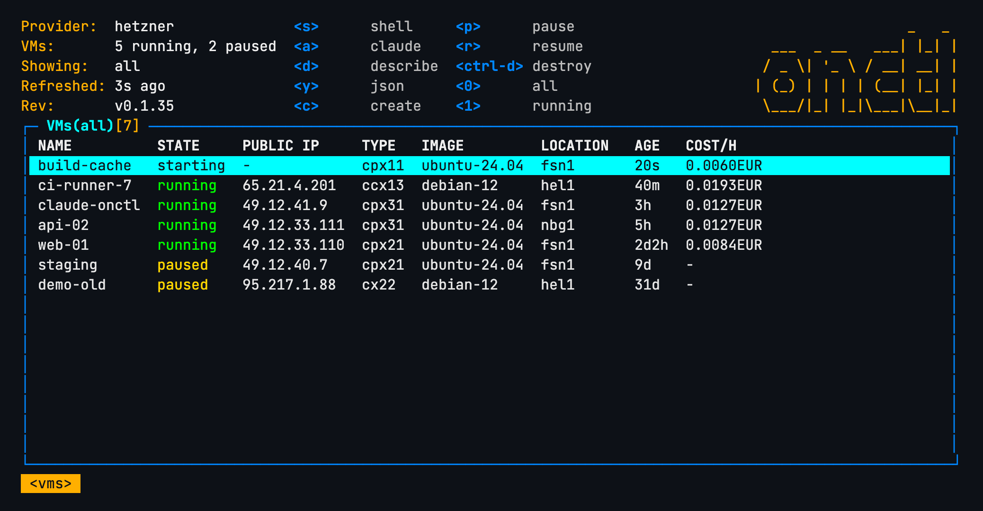Click the <vms> breadcrumb tab
The image size is (983, 511).
(51, 484)
